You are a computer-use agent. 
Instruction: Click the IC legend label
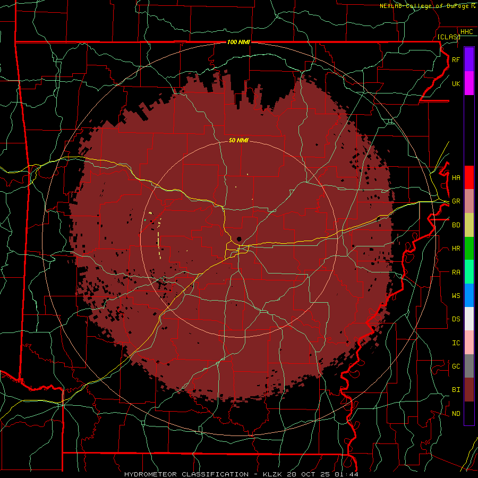[456, 343]
